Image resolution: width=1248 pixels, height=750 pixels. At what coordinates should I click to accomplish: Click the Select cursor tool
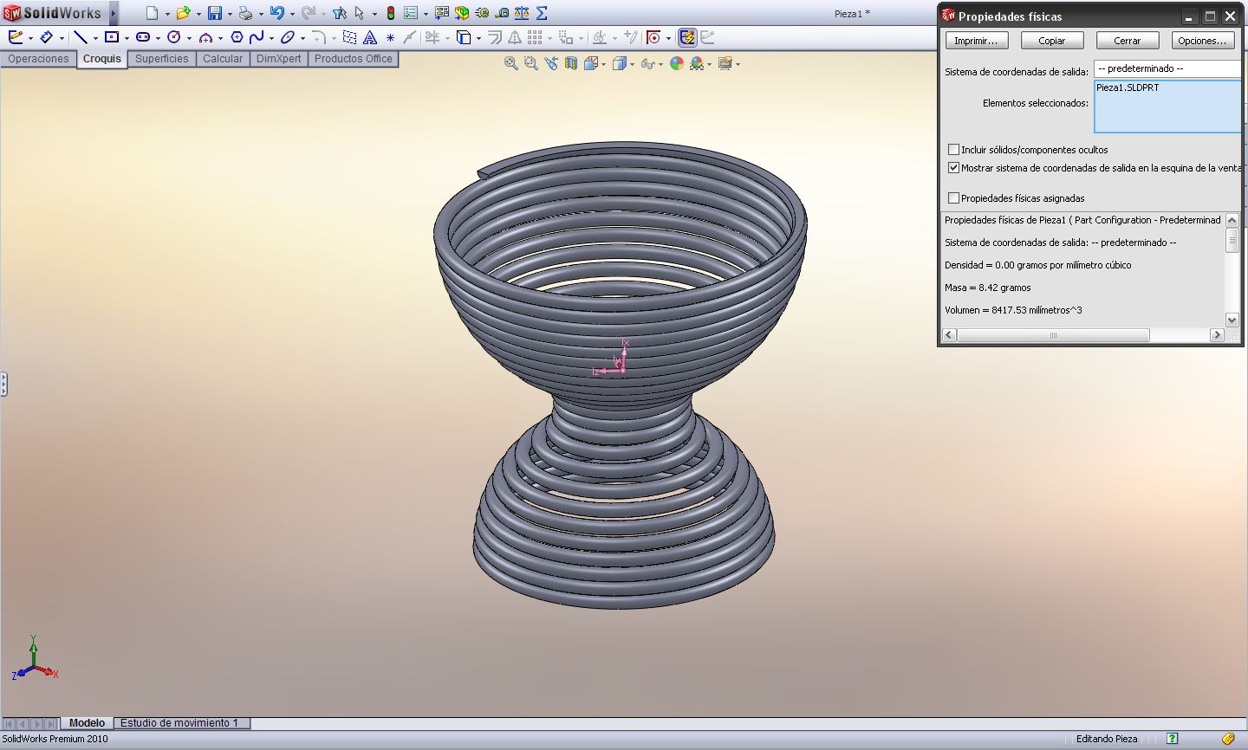tap(360, 13)
